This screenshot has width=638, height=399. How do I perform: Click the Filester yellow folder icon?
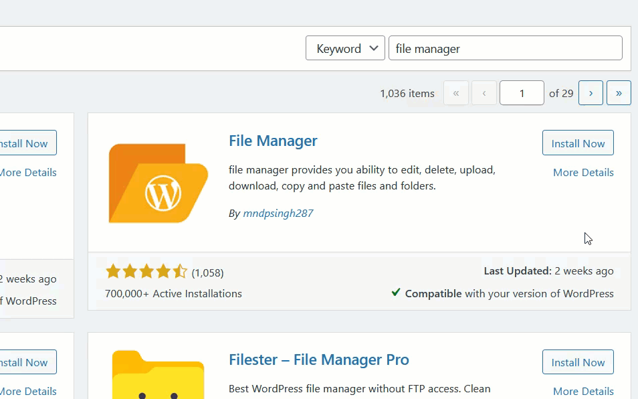click(158, 375)
